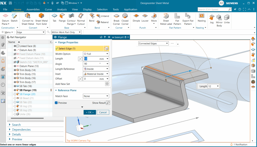Open the Analysis ribbon tab
The image size is (257, 147).
coord(62,10)
